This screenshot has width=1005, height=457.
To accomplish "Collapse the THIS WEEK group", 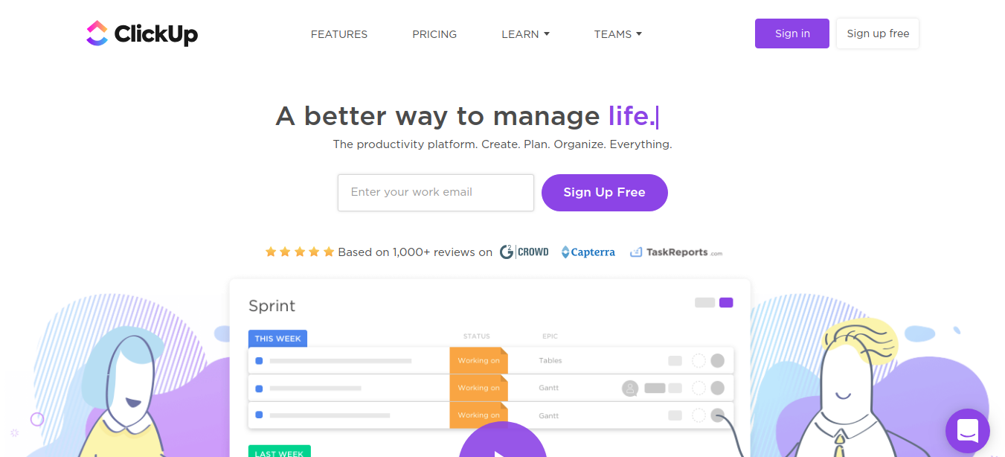I will coord(277,339).
